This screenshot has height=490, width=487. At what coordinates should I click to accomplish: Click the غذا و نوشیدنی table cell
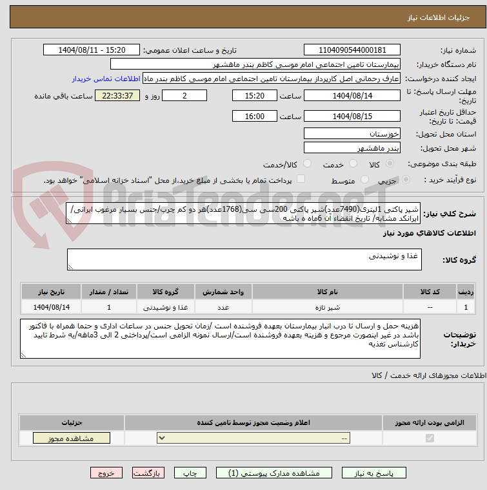click(165, 307)
